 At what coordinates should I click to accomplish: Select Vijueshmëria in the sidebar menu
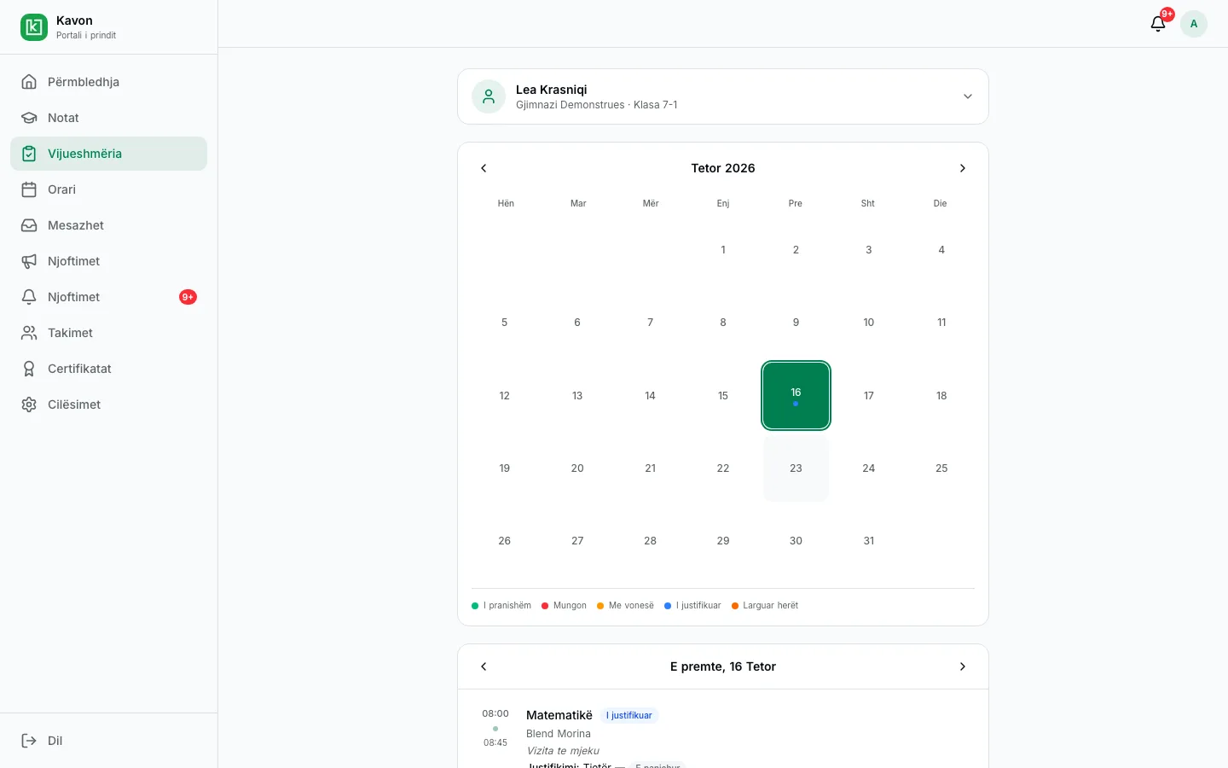(x=108, y=154)
